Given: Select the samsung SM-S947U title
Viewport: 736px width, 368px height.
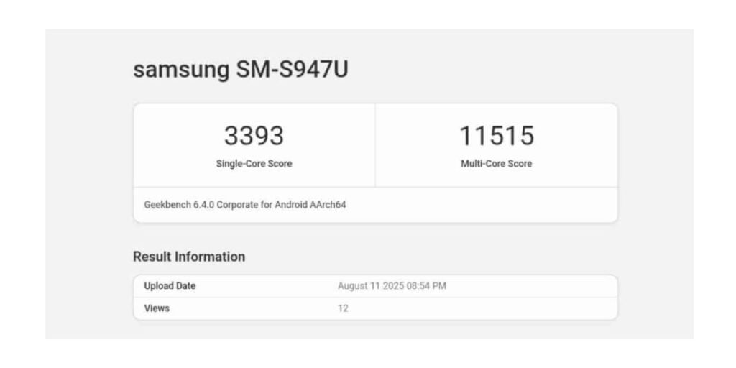Looking at the screenshot, I should click(x=241, y=70).
